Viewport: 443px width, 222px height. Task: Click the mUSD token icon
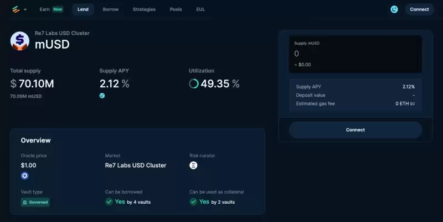point(20,41)
